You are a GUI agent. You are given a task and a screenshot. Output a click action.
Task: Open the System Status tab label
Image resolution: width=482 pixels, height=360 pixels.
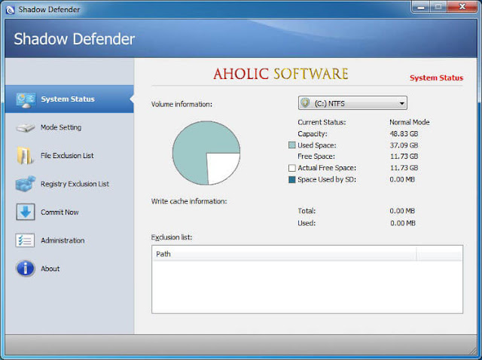(x=68, y=99)
